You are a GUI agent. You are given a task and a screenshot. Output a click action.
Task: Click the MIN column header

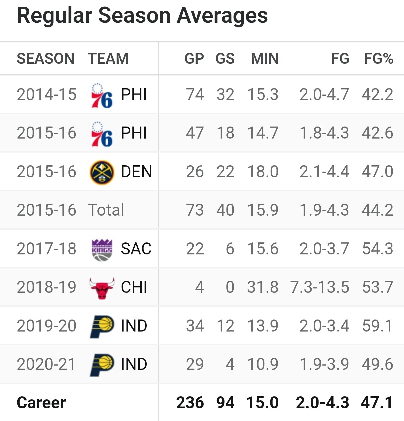pos(265,58)
